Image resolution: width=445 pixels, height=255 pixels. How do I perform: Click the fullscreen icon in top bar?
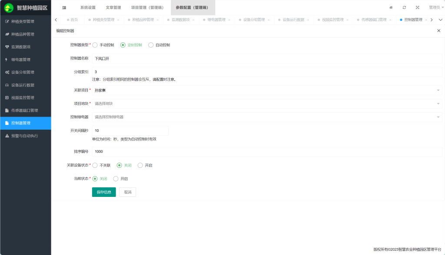pyautogui.click(x=417, y=7)
